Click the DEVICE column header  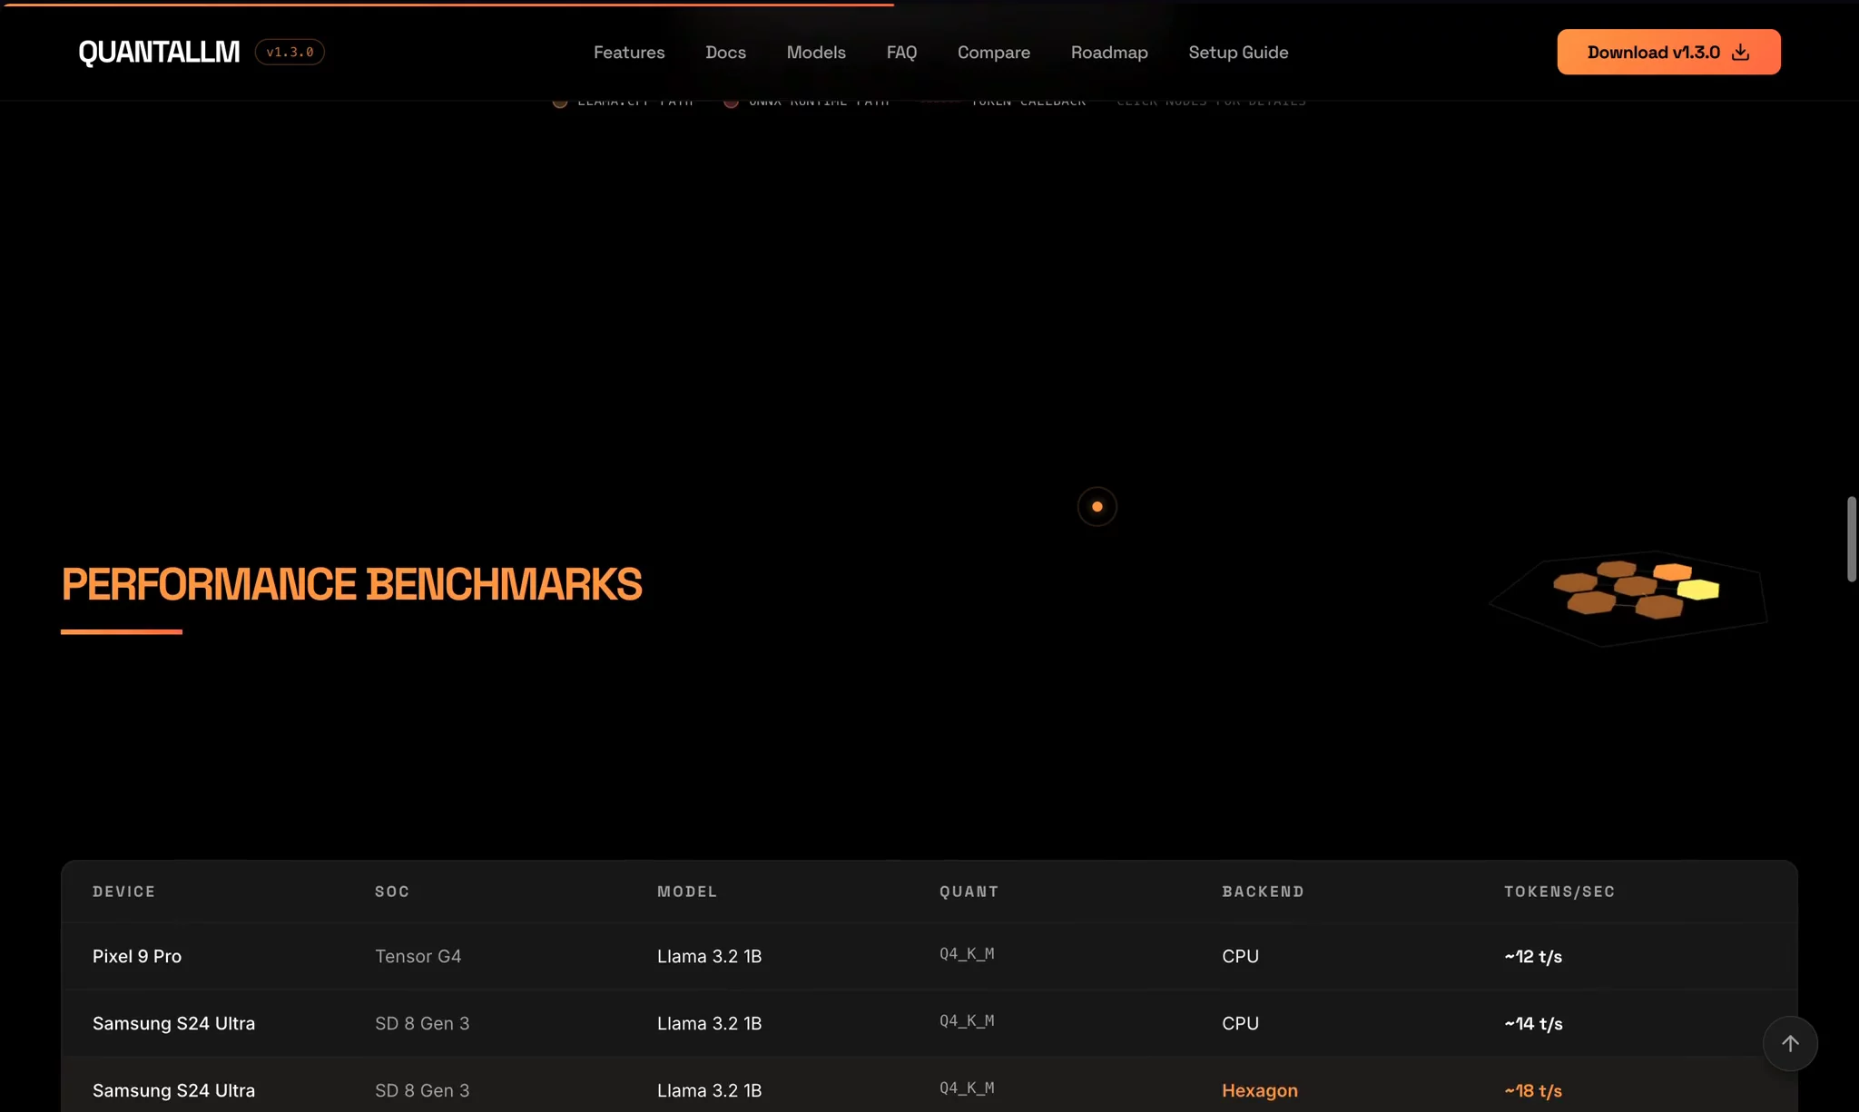[123, 891]
